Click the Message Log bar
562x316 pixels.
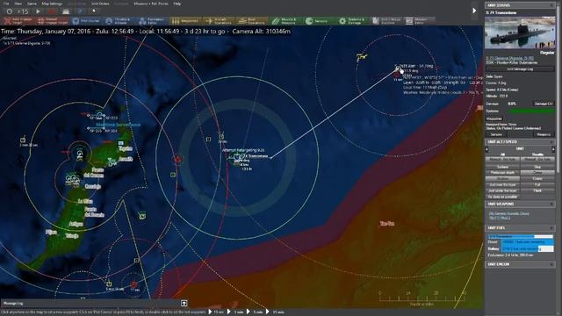(94, 304)
